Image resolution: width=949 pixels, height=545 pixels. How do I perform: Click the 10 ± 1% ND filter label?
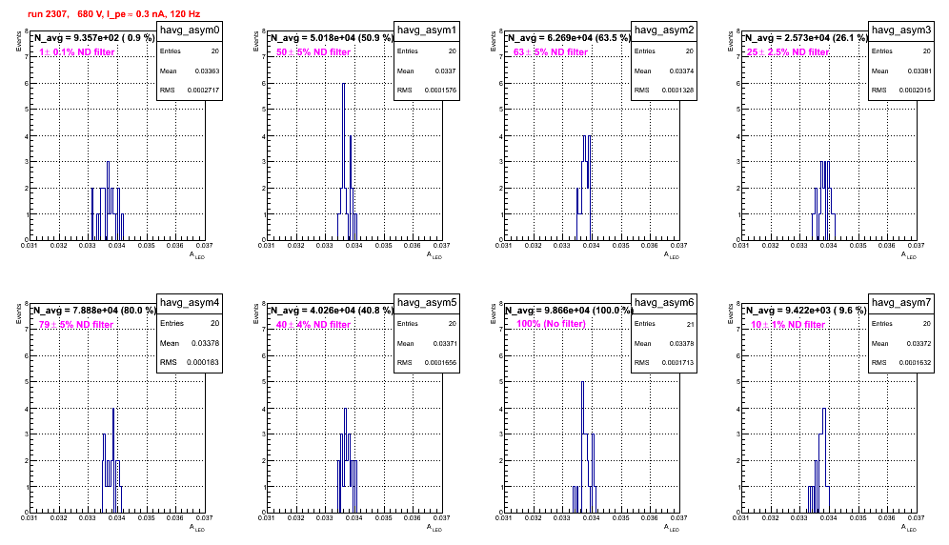pyautogui.click(x=788, y=325)
